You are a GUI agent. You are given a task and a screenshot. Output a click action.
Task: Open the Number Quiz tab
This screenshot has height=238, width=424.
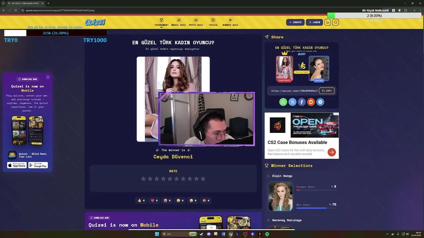coord(230,22)
